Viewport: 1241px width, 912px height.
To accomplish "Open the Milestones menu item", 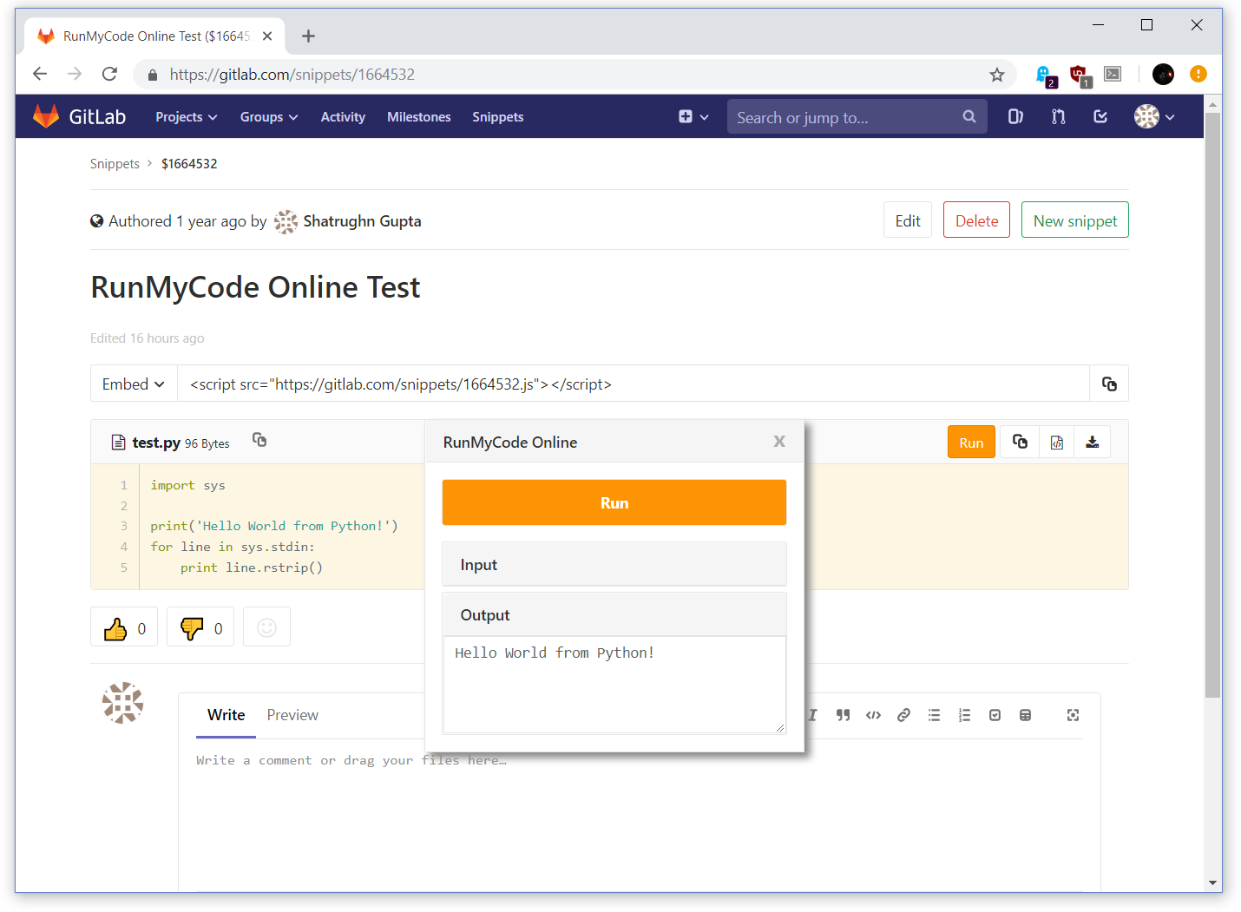I will 419,116.
